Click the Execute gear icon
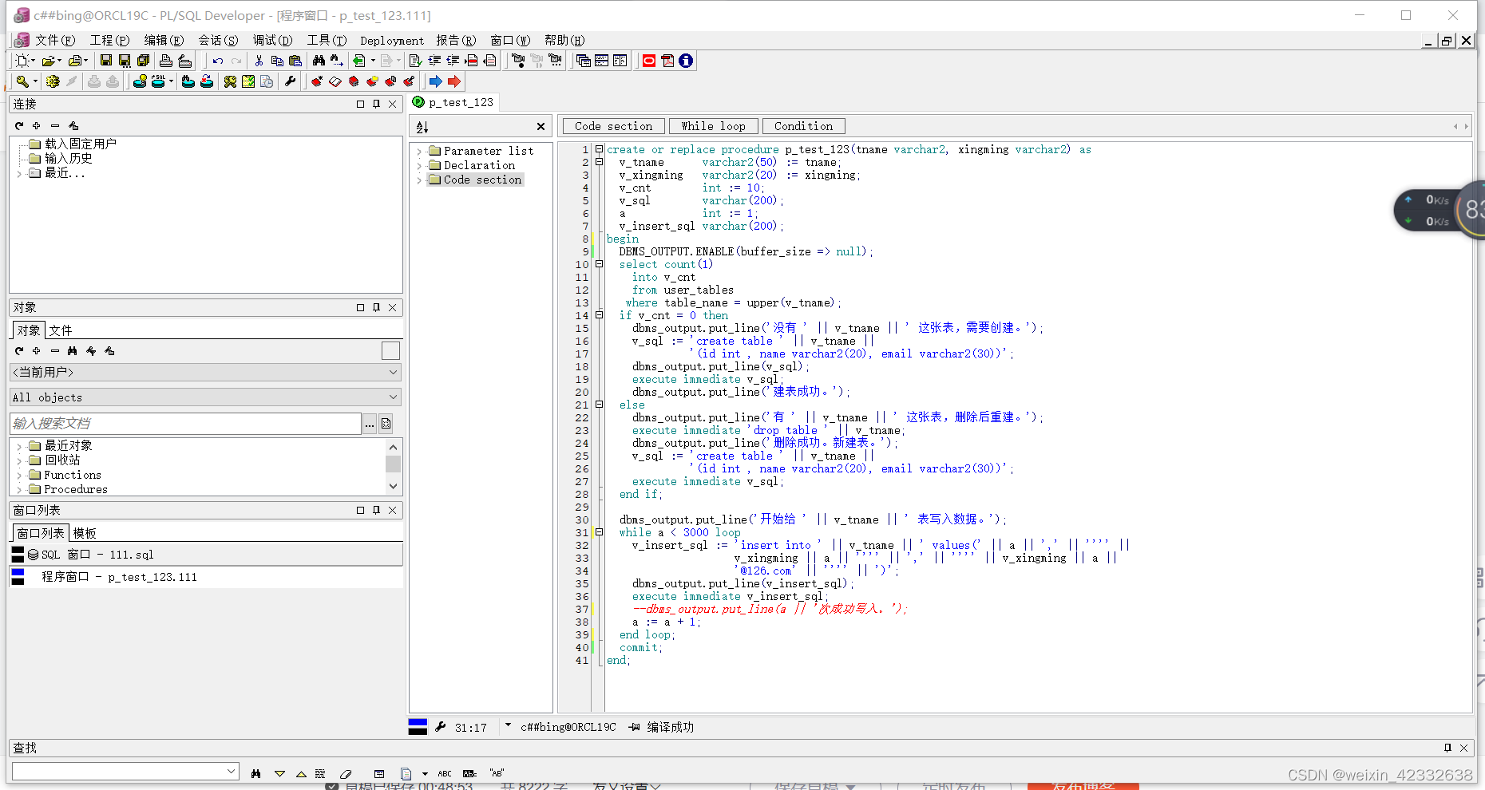This screenshot has width=1485, height=790. pos(53,81)
